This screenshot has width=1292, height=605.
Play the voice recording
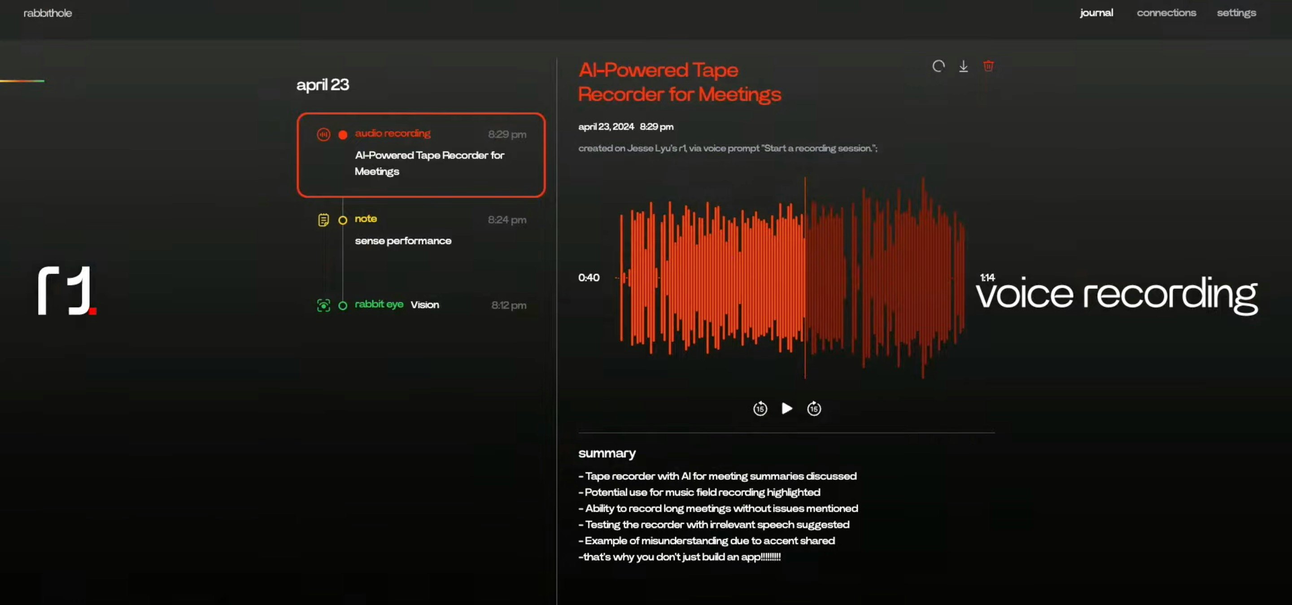[x=787, y=409]
